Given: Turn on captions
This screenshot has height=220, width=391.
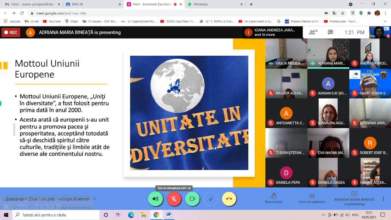Looking at the screenshot, I should point(312,198).
